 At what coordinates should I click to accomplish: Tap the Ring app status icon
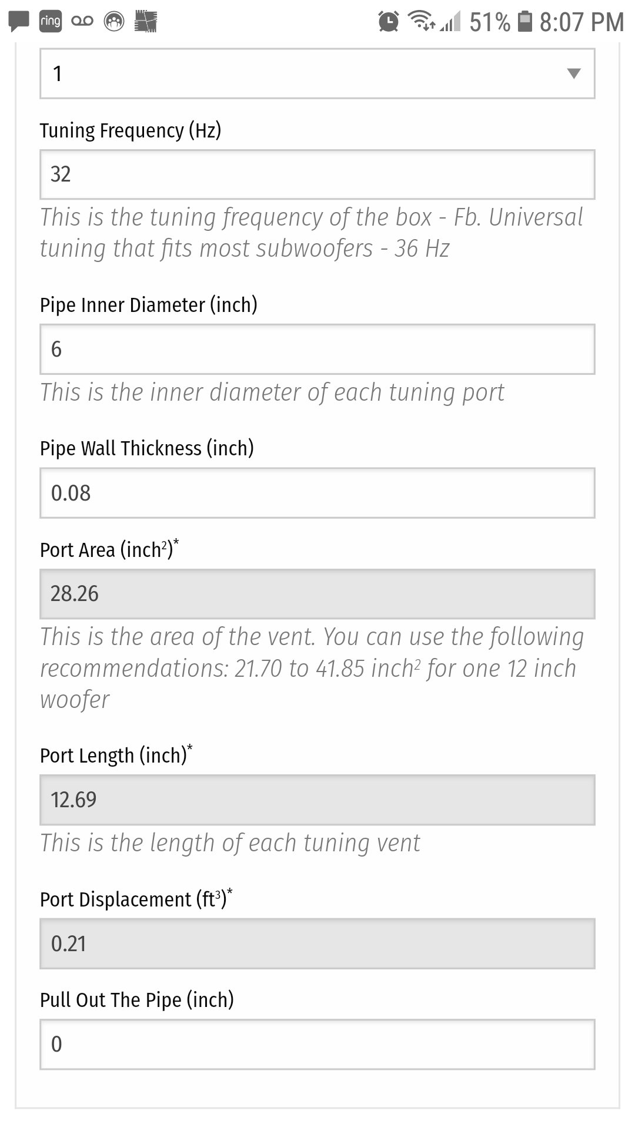pyautogui.click(x=51, y=22)
